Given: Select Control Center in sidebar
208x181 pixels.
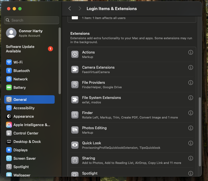Looking at the screenshot, I should pos(29,133).
